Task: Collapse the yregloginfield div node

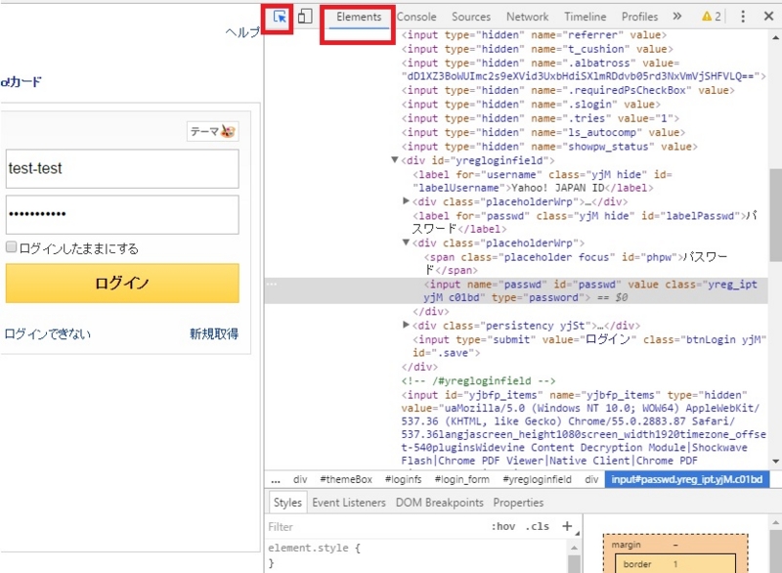Action: click(x=395, y=159)
